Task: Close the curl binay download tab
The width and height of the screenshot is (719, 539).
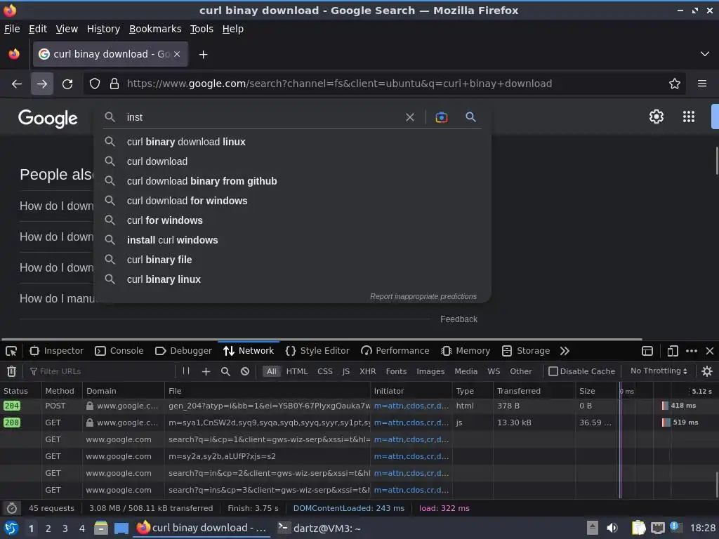Action: coord(177,54)
